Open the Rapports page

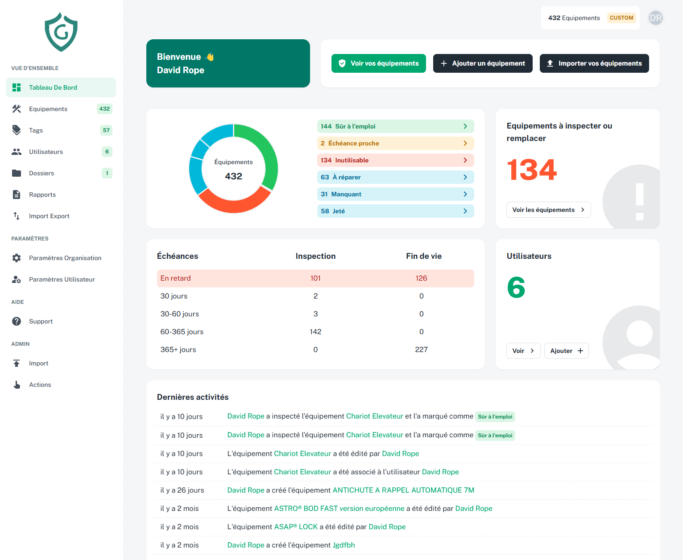61,195
